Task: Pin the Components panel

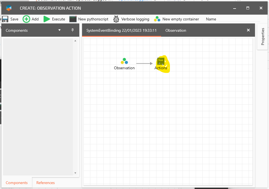Action: click(73, 30)
